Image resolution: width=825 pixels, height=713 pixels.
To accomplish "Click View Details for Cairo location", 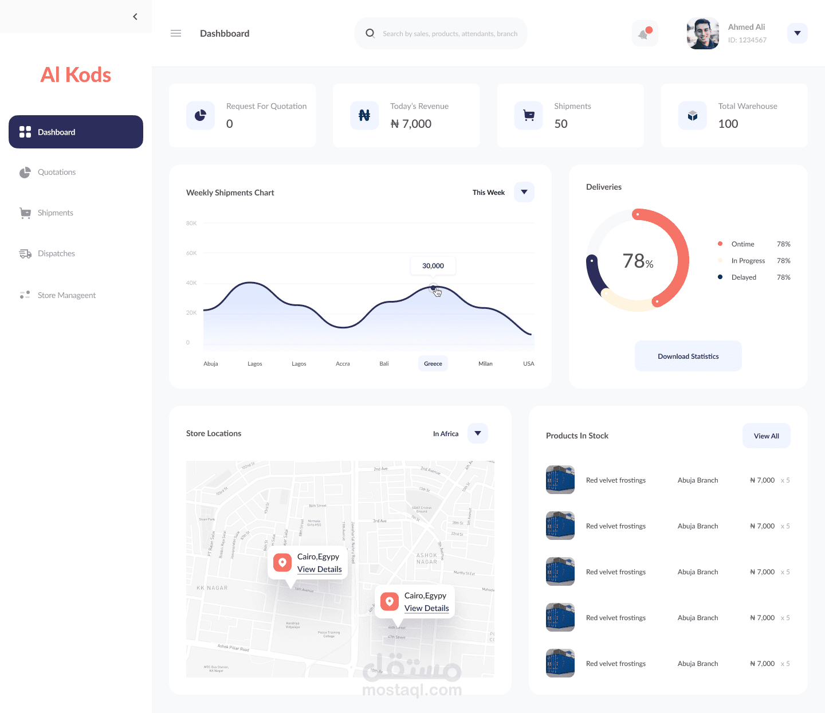I will tap(319, 569).
